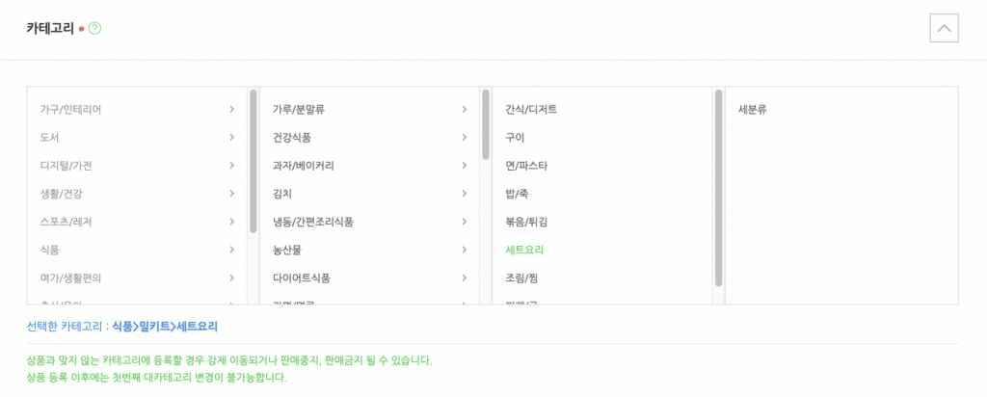
Task: Select the 도서 category
Action: [49, 137]
